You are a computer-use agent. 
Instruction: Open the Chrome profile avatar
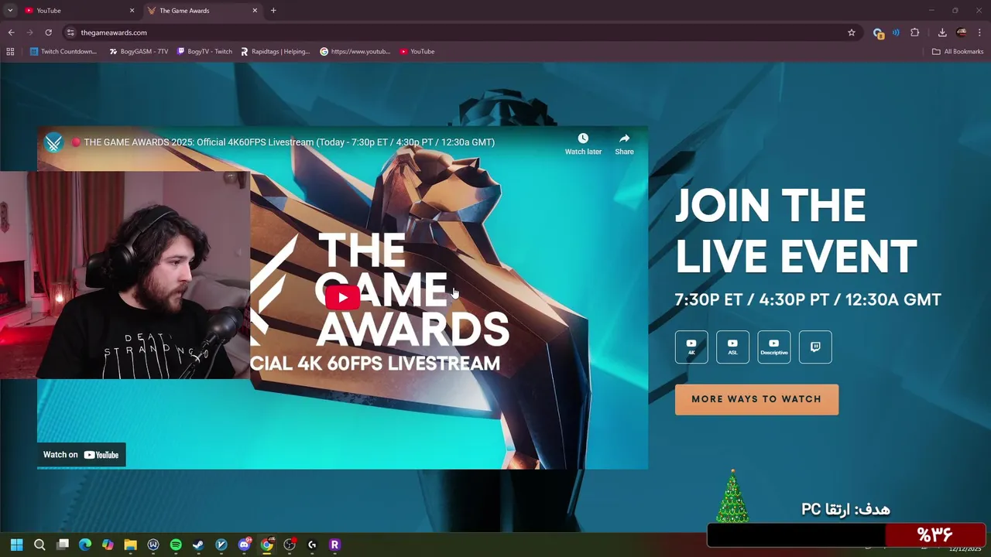click(962, 32)
